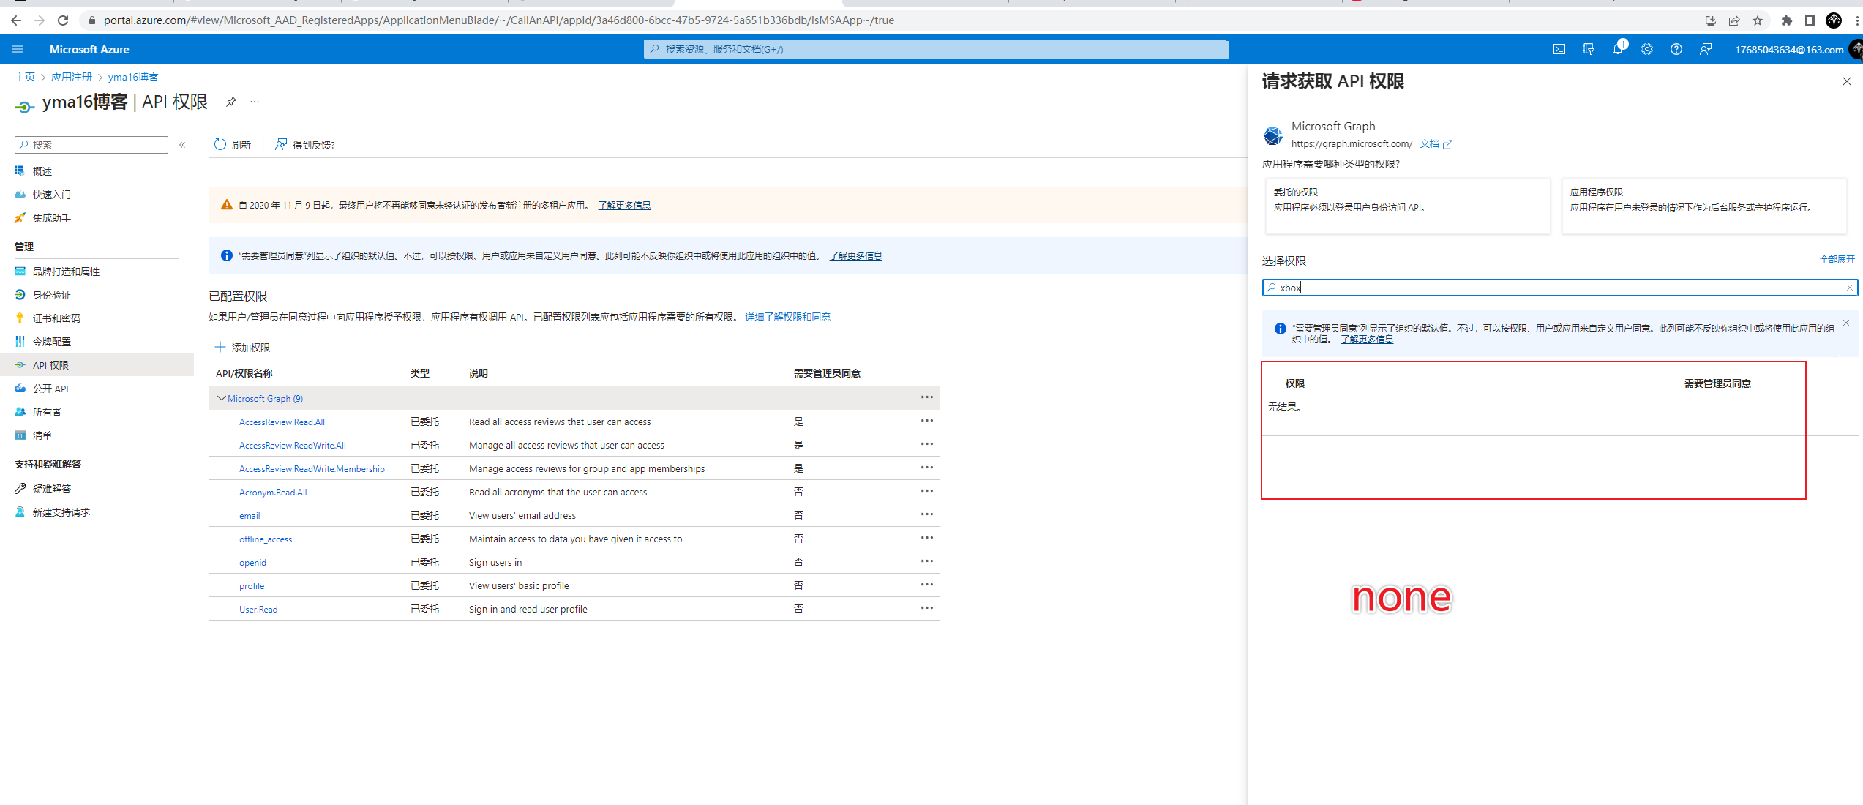Click the "得到反馈?" toolbar button

click(305, 145)
